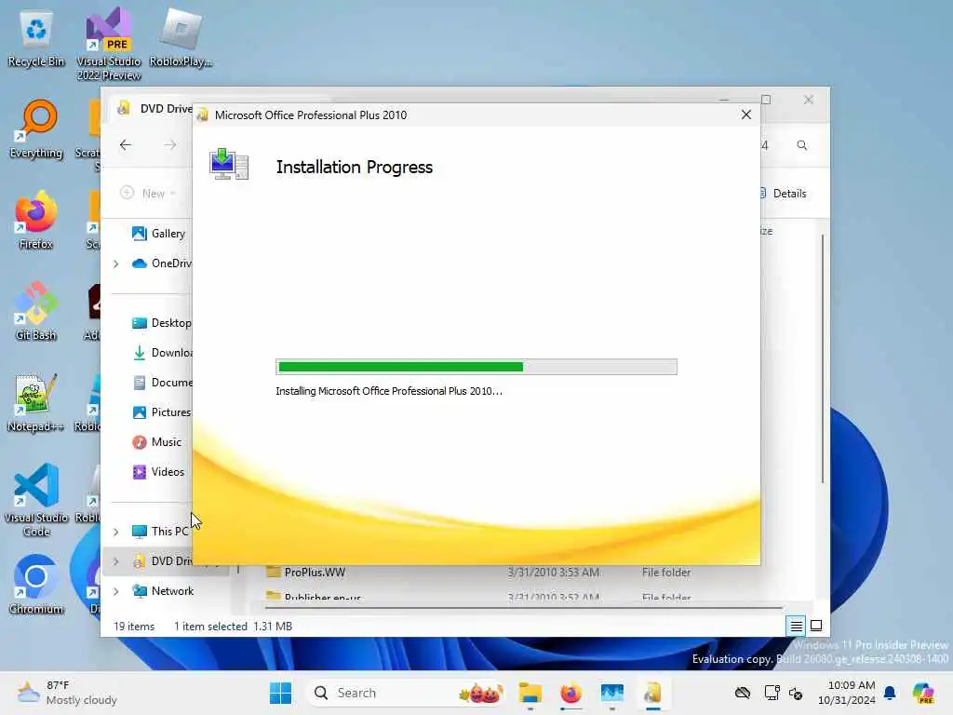Open the clock showing 10:09 AM

[847, 693]
